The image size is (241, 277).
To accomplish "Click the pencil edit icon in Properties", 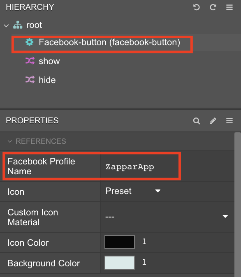I will [213, 121].
